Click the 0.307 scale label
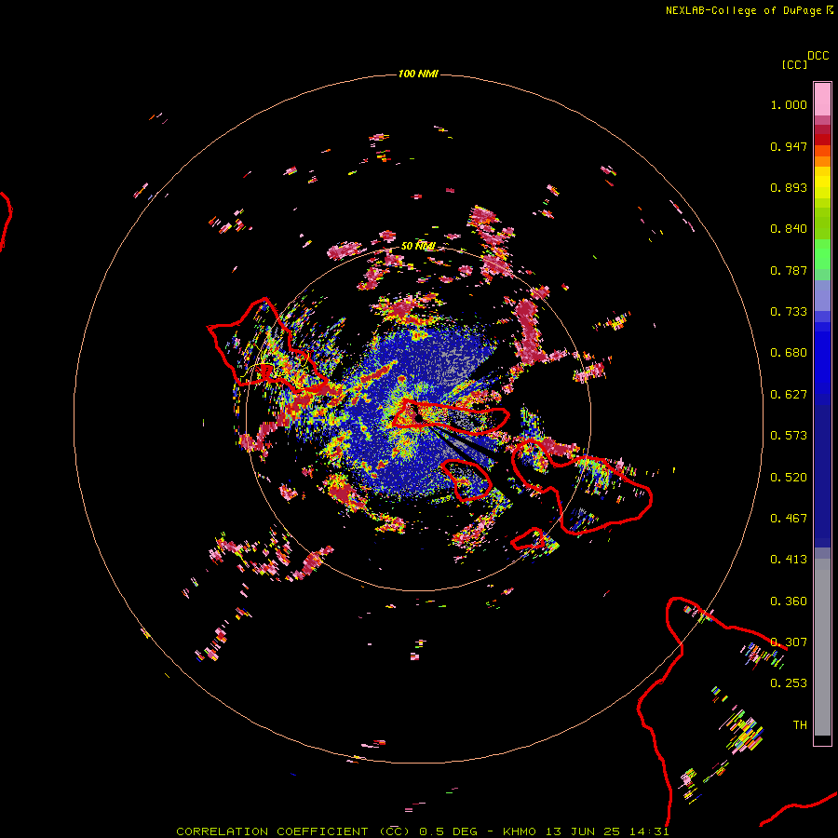The image size is (838, 838). [789, 642]
